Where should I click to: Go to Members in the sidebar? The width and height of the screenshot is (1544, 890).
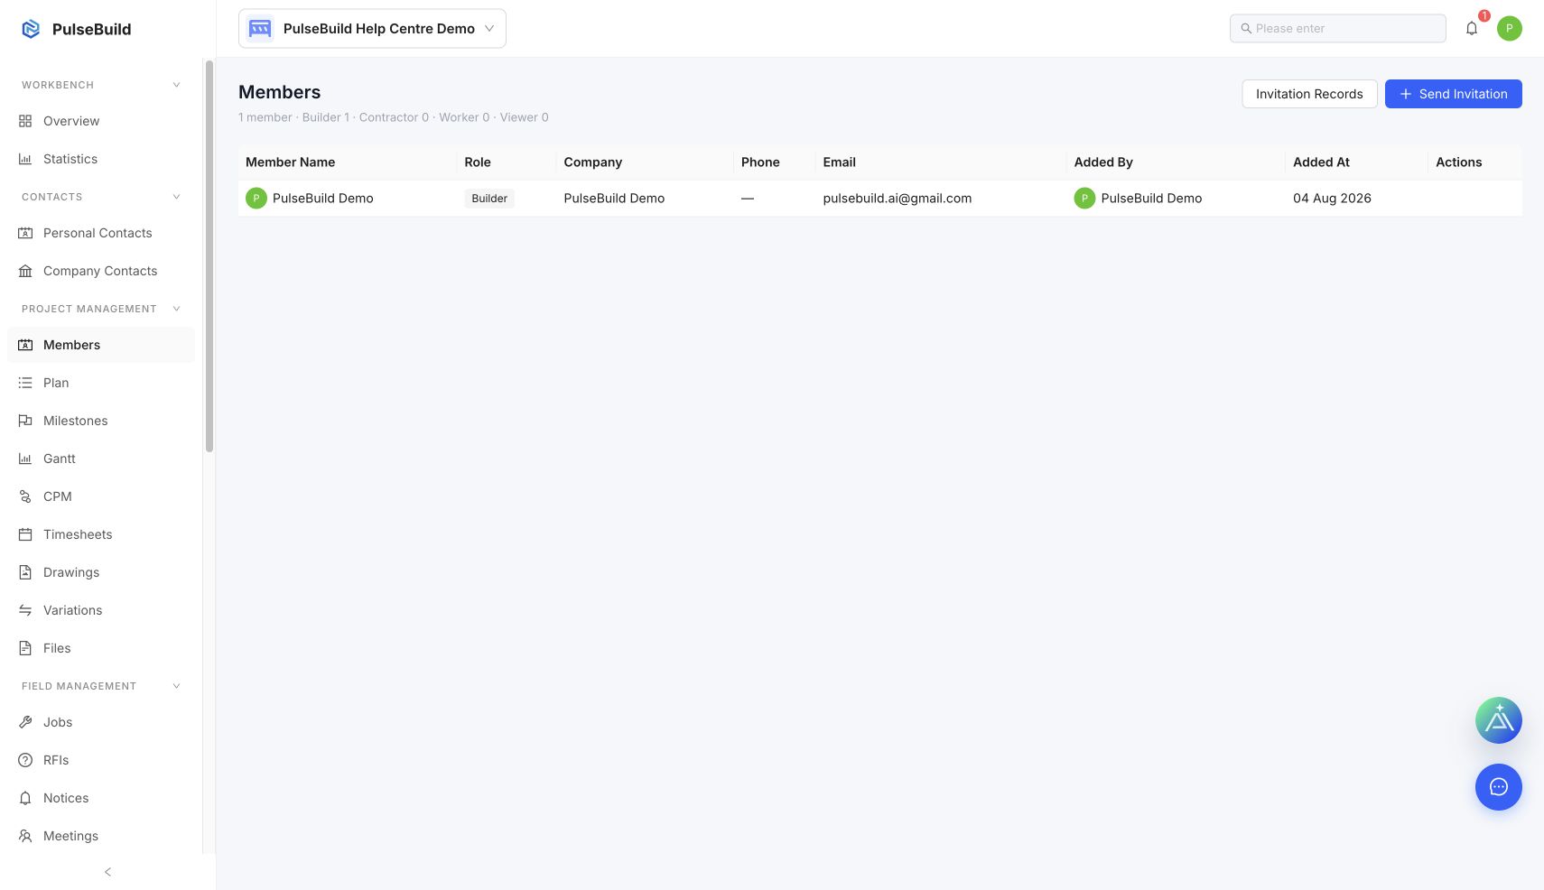[x=101, y=345]
